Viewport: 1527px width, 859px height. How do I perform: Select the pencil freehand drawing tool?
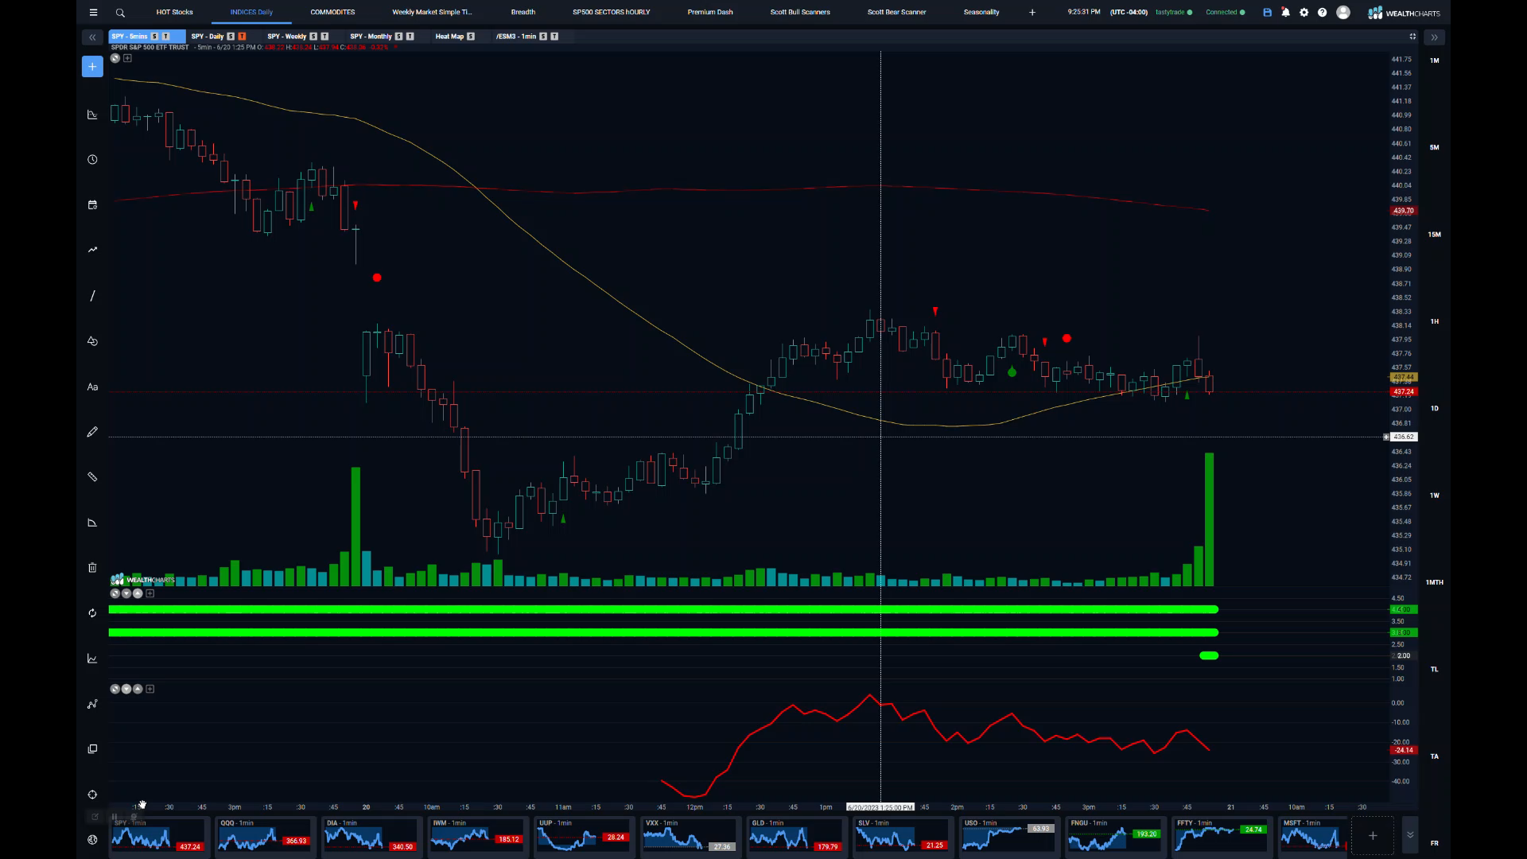pyautogui.click(x=92, y=432)
